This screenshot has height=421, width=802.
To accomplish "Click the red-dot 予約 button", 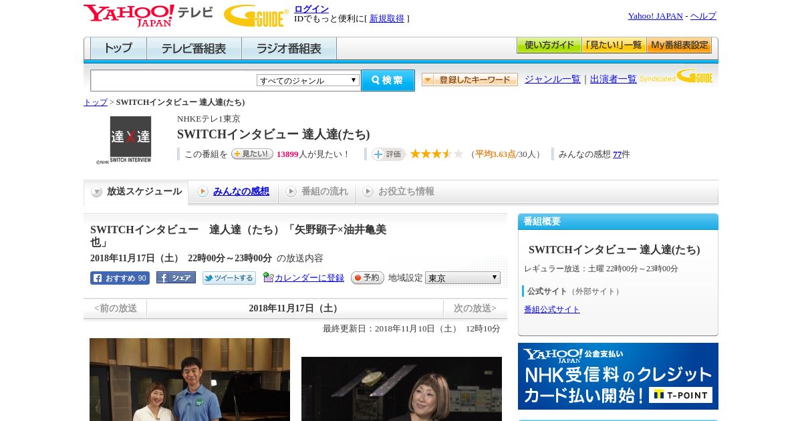I will click(368, 277).
